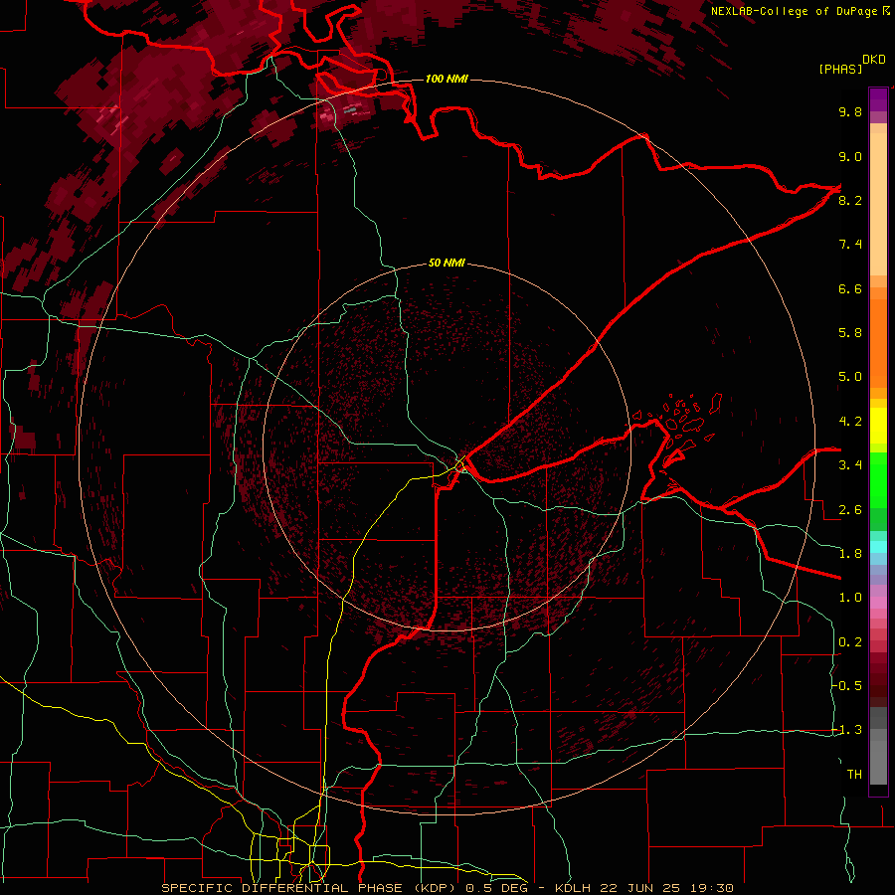Screen dimensions: 895x895
Task: Click the 3.4 value on the color scale
Action: click(x=850, y=465)
